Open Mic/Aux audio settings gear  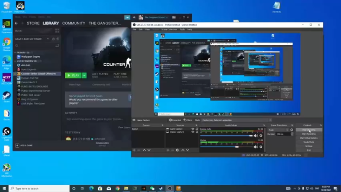261,147
